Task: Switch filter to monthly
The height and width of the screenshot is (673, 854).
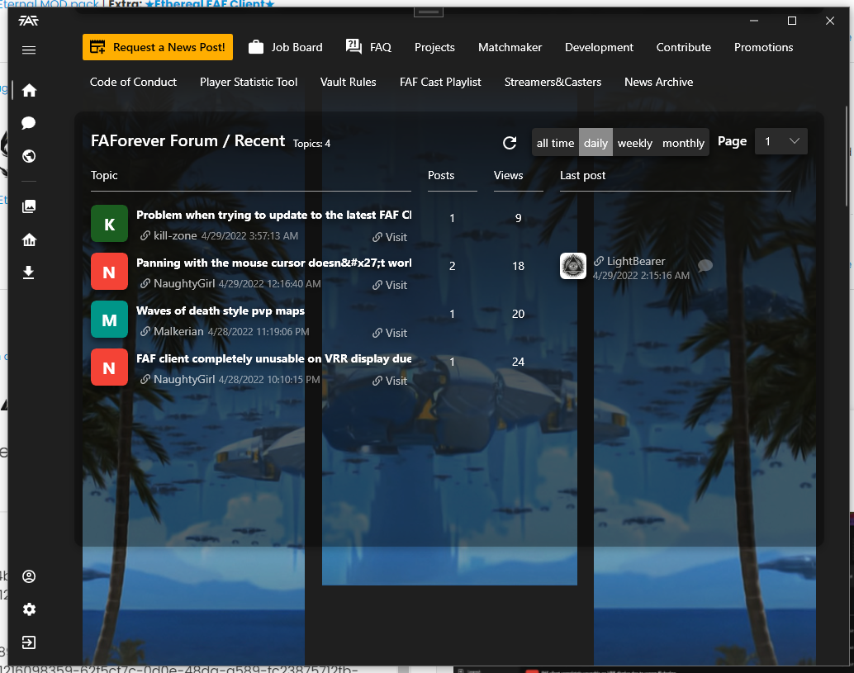Action: (683, 143)
